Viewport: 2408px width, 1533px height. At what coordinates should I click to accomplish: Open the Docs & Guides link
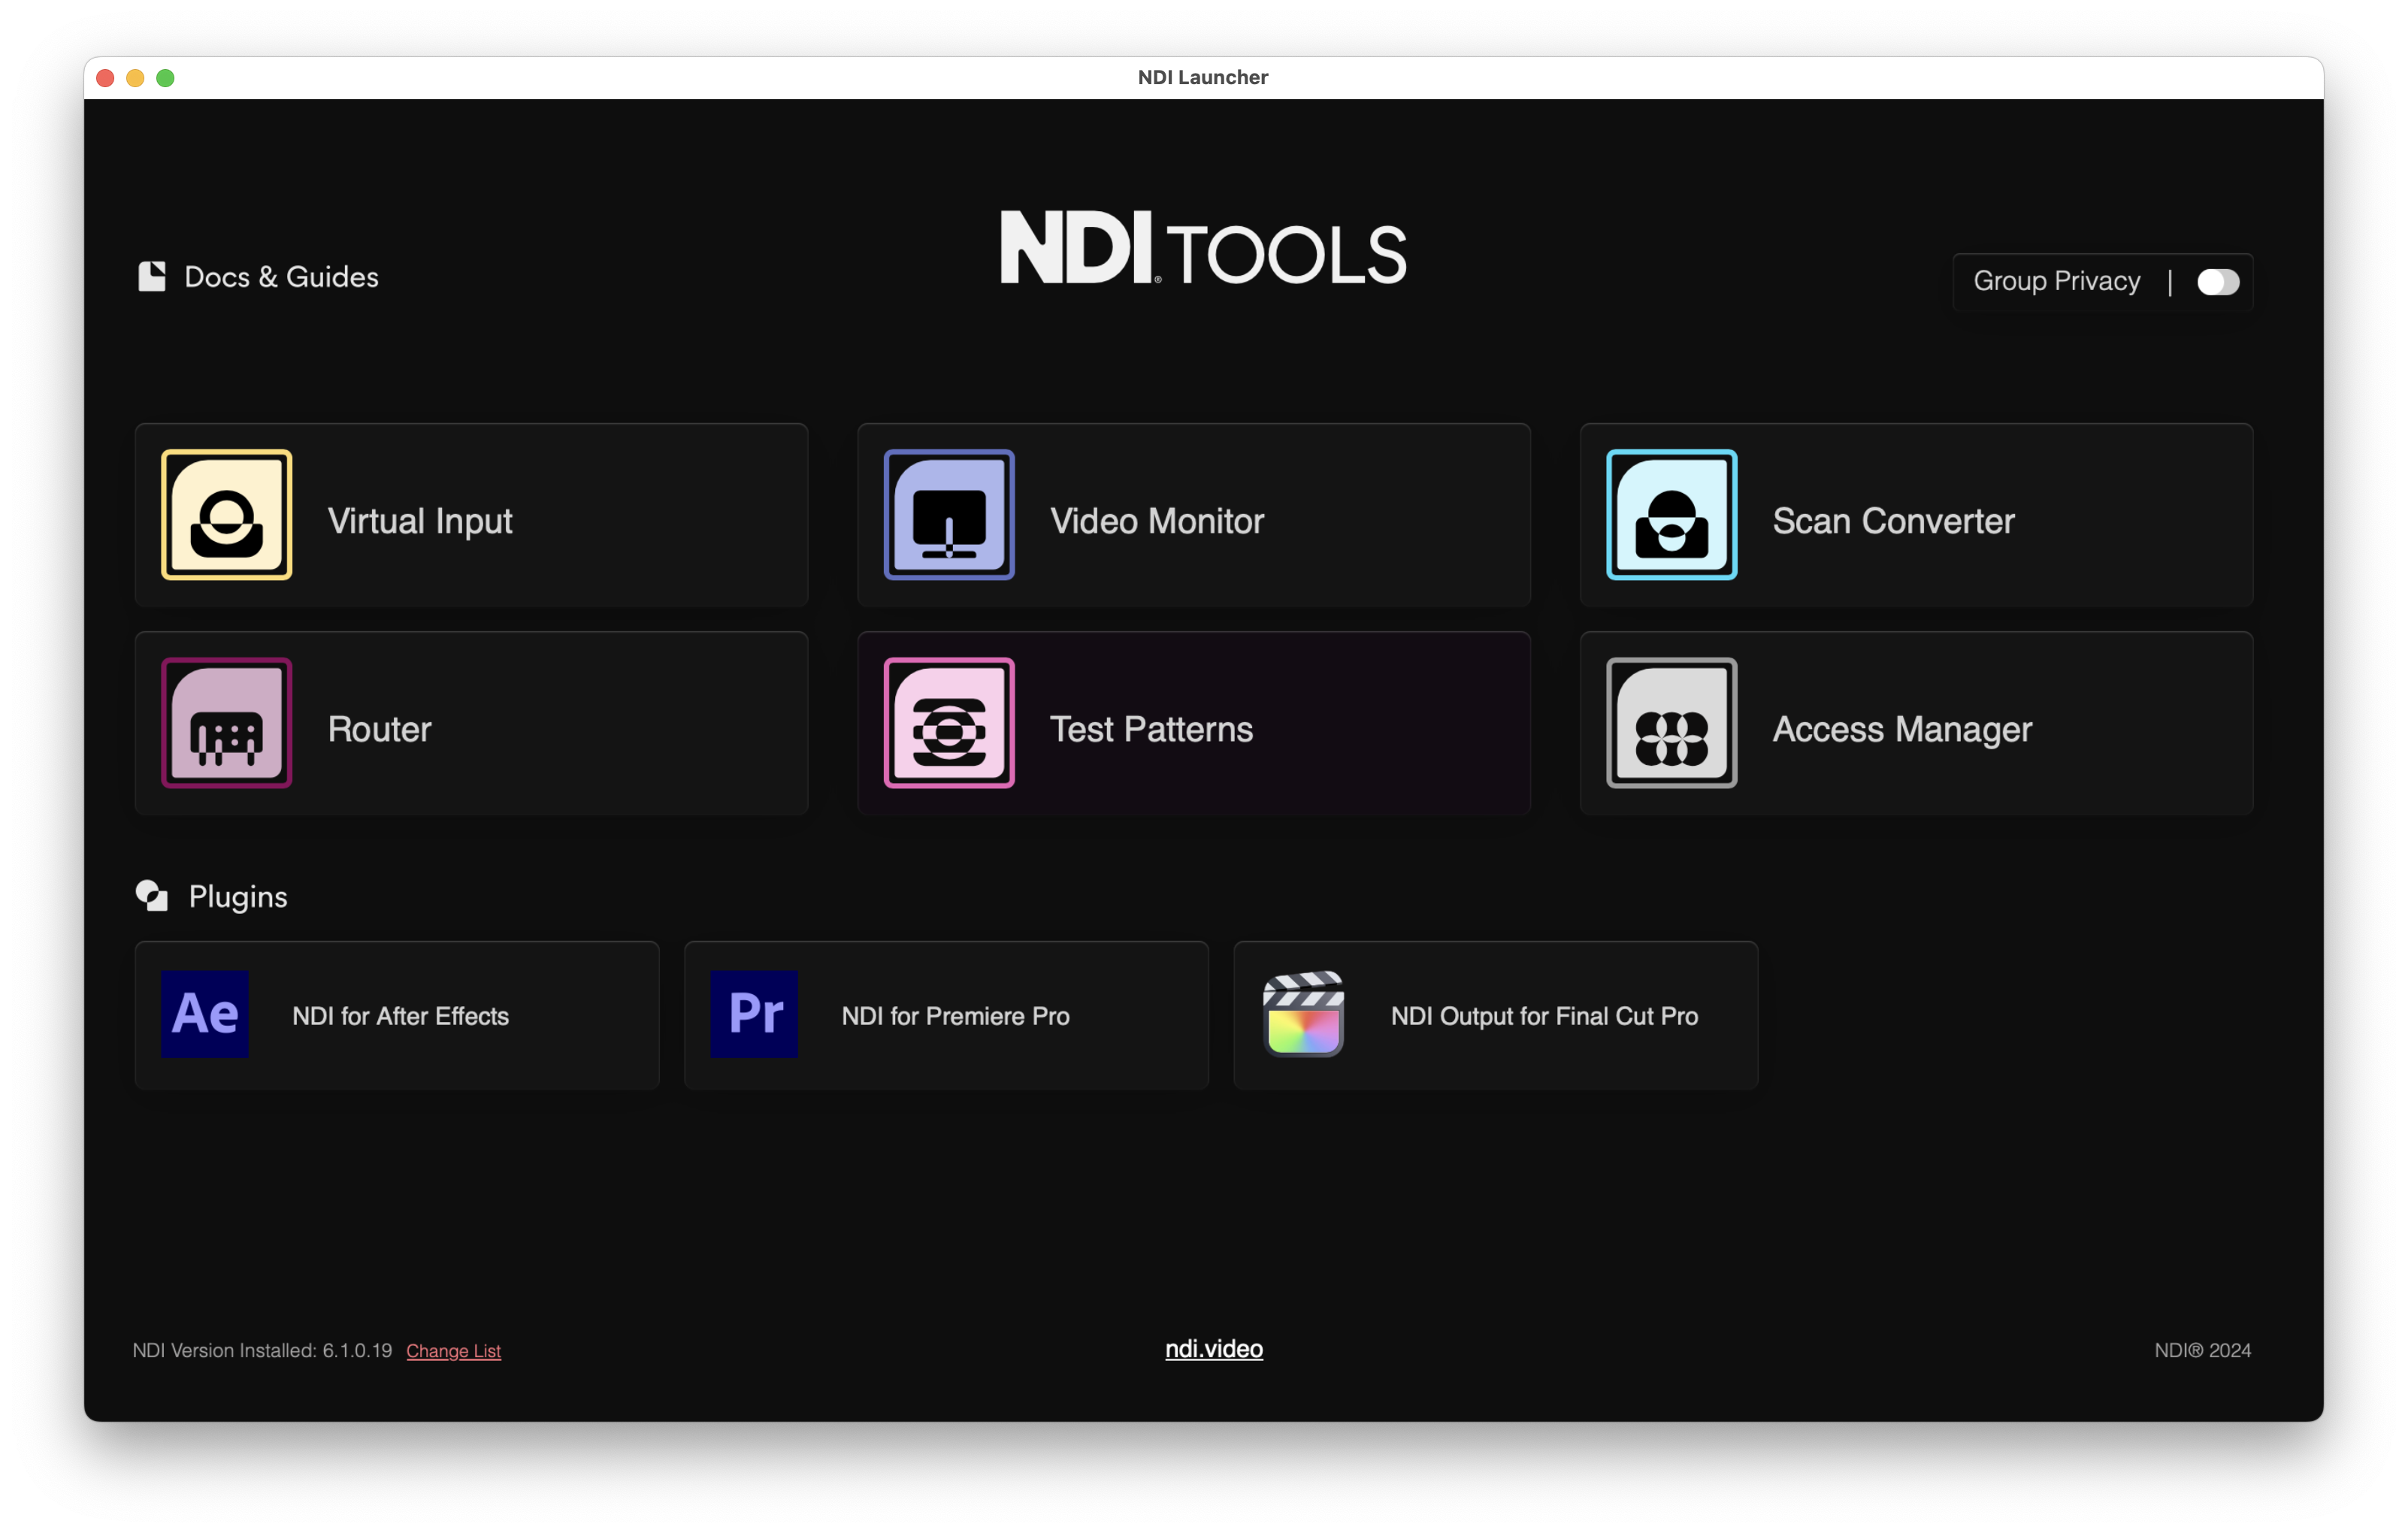281,277
